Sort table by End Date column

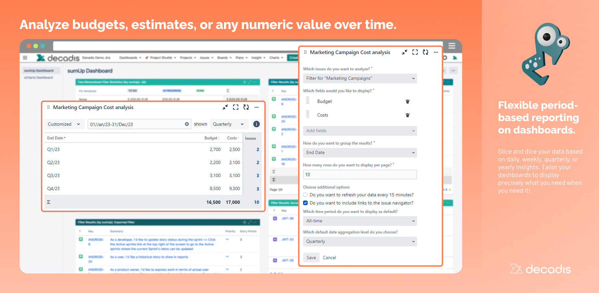click(x=56, y=138)
